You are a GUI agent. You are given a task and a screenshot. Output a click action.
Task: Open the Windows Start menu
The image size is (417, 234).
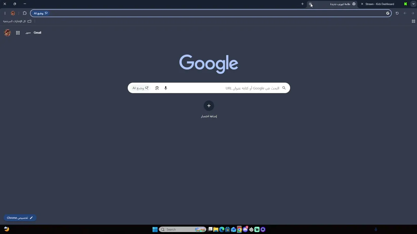(x=155, y=229)
